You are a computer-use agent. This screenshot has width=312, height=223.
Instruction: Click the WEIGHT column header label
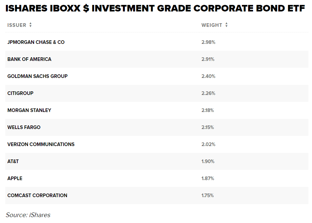coord(212,25)
